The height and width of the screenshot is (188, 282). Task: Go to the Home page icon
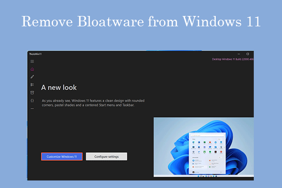(x=32, y=69)
